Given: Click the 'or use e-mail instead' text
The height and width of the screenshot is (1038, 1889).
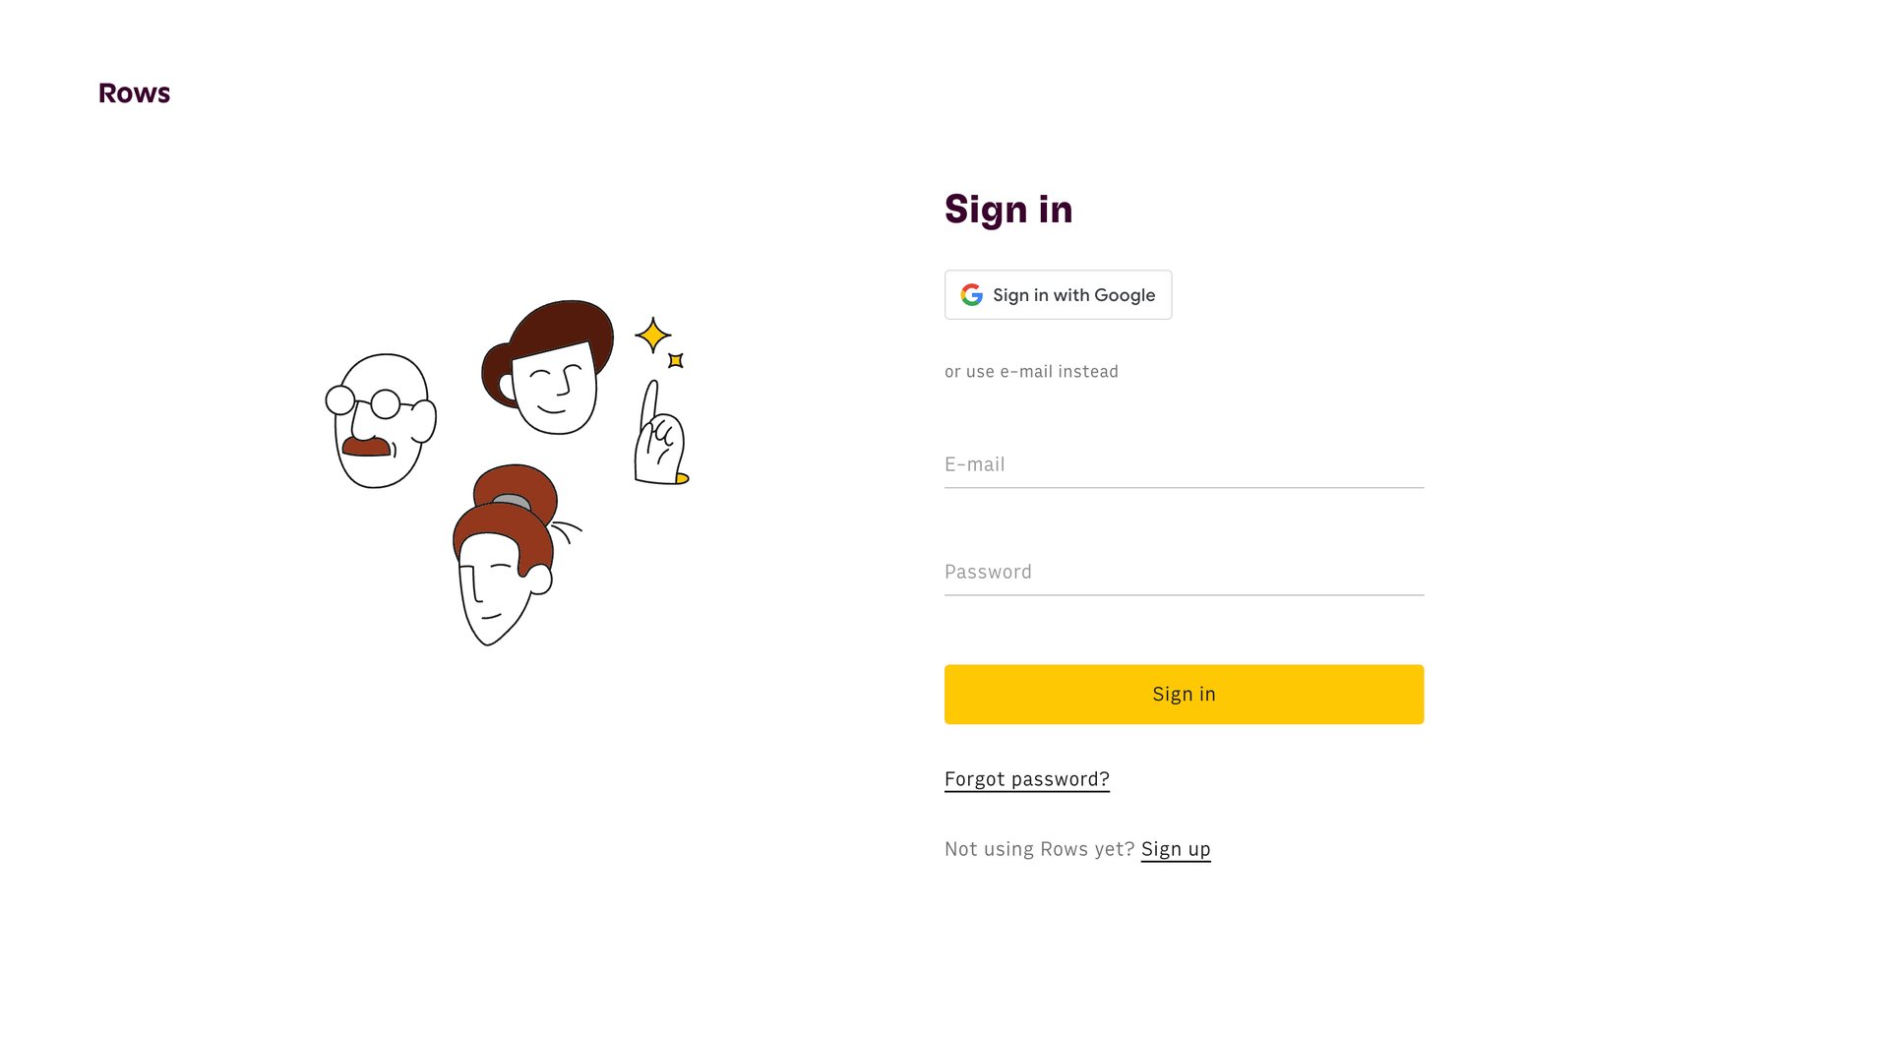Looking at the screenshot, I should (1031, 371).
